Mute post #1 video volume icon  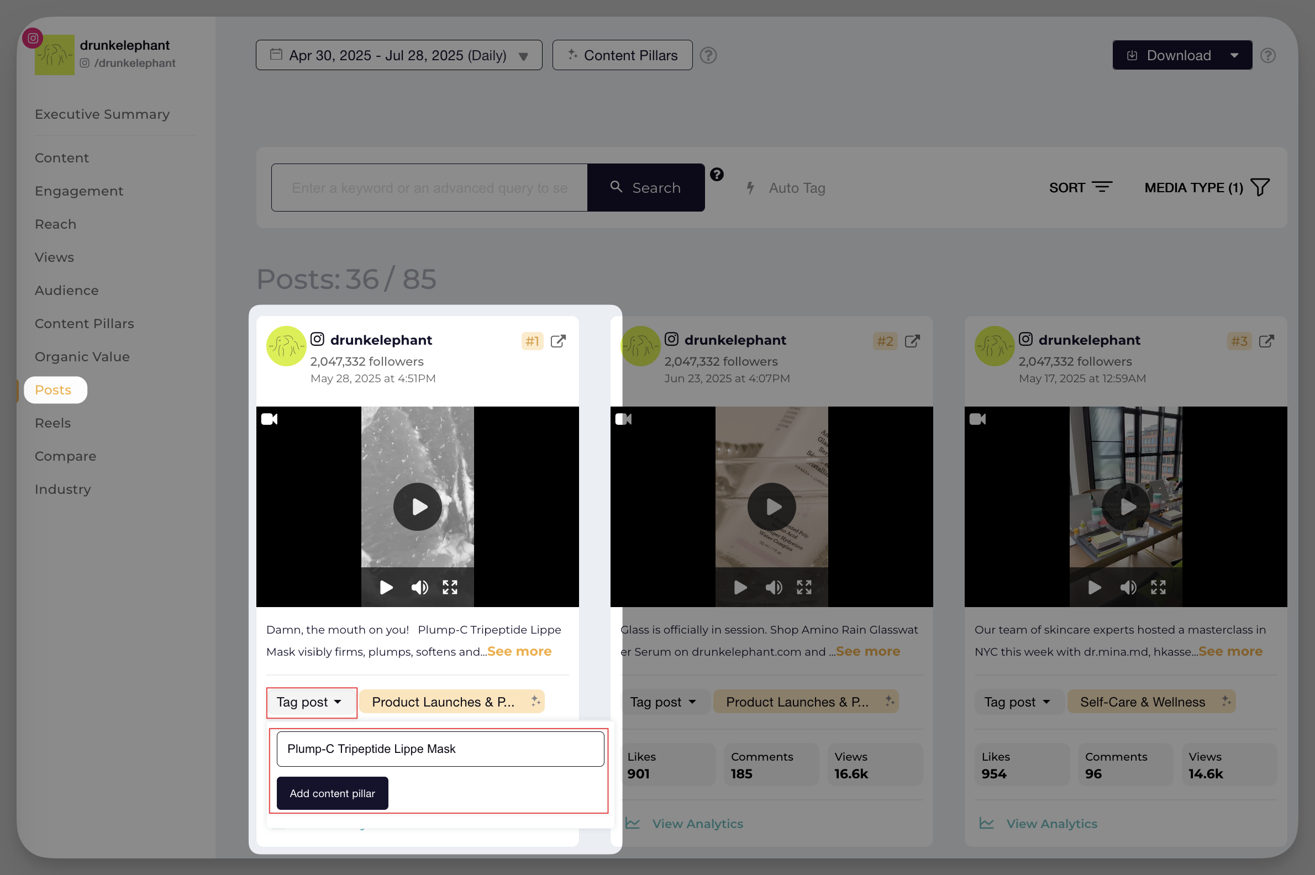[419, 587]
